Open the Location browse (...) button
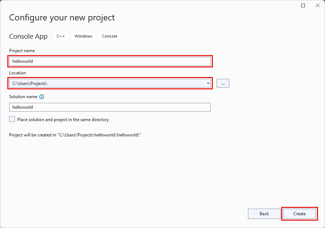This screenshot has width=325, height=228. [x=223, y=83]
